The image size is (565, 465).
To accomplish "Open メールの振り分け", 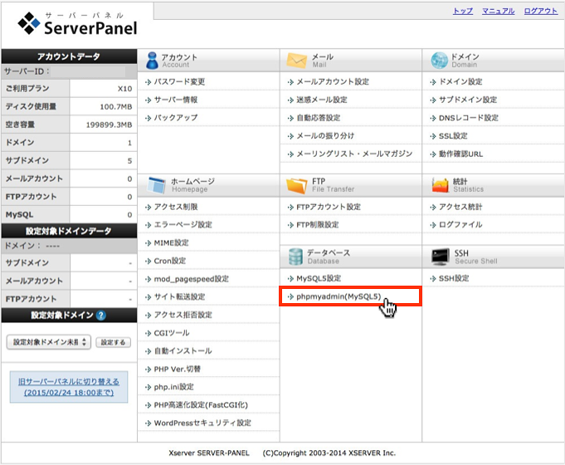I will pos(325,136).
